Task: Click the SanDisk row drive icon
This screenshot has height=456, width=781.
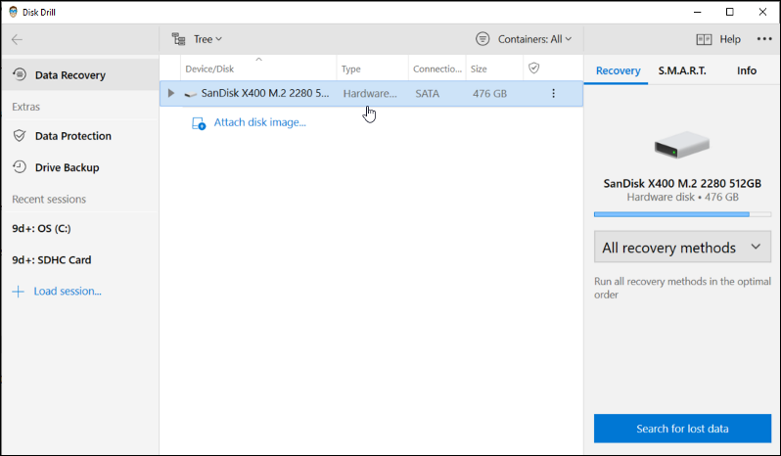Action: point(190,94)
